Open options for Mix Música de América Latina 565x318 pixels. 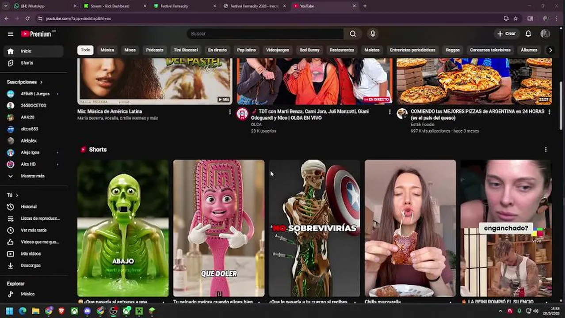coord(229,112)
